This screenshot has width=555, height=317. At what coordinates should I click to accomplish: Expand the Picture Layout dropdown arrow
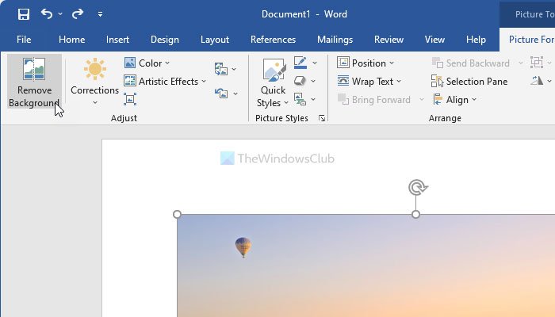click(x=313, y=100)
